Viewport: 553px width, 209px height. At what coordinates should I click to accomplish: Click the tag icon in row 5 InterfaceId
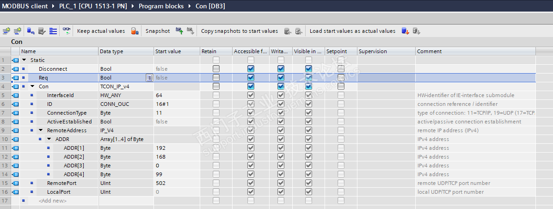(x=15, y=96)
